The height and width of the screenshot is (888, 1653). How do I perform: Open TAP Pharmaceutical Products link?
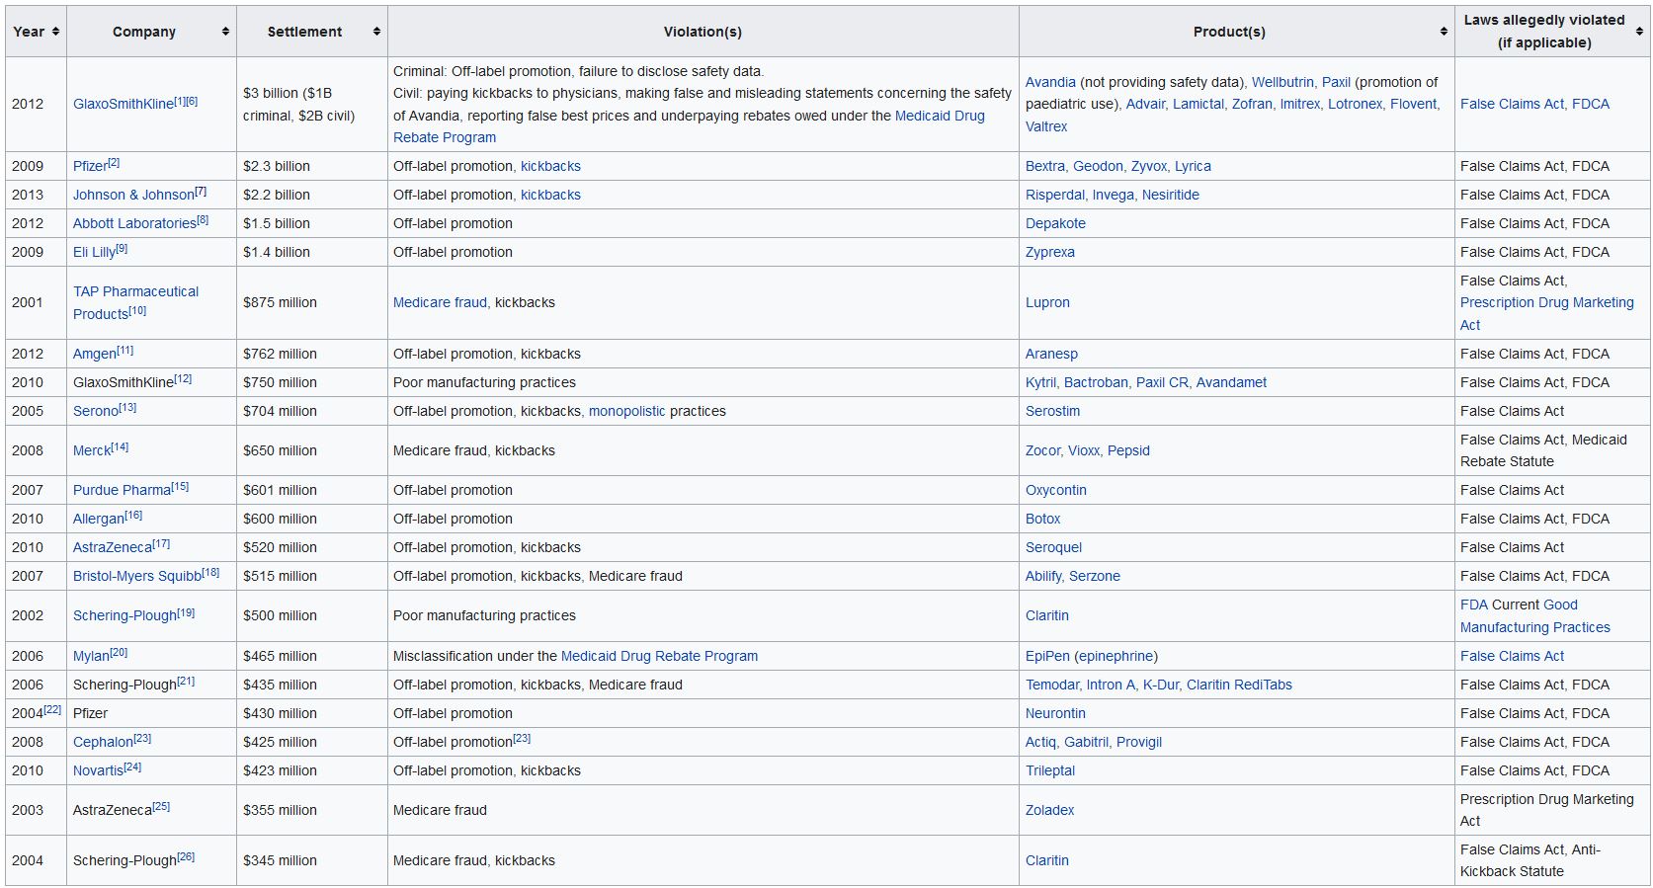(x=135, y=302)
